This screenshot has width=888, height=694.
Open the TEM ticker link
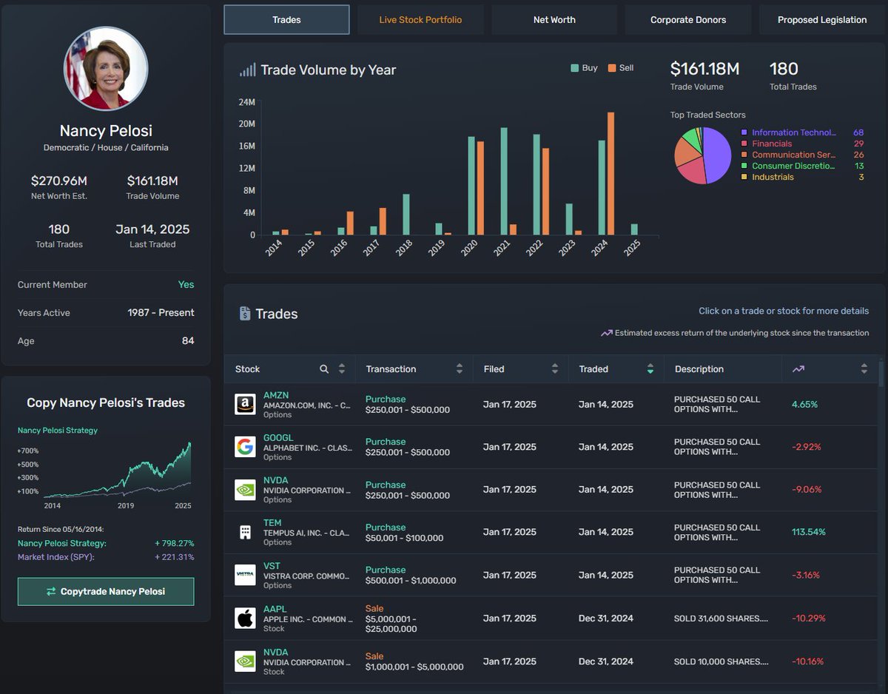pos(272,523)
